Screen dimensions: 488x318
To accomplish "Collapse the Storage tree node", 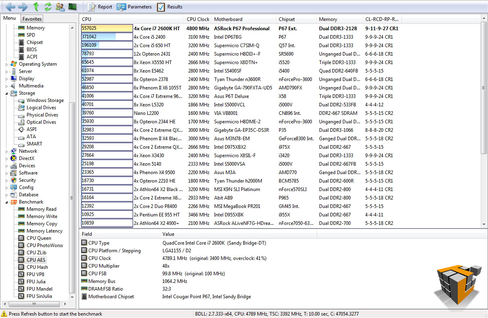I will click(7, 93).
